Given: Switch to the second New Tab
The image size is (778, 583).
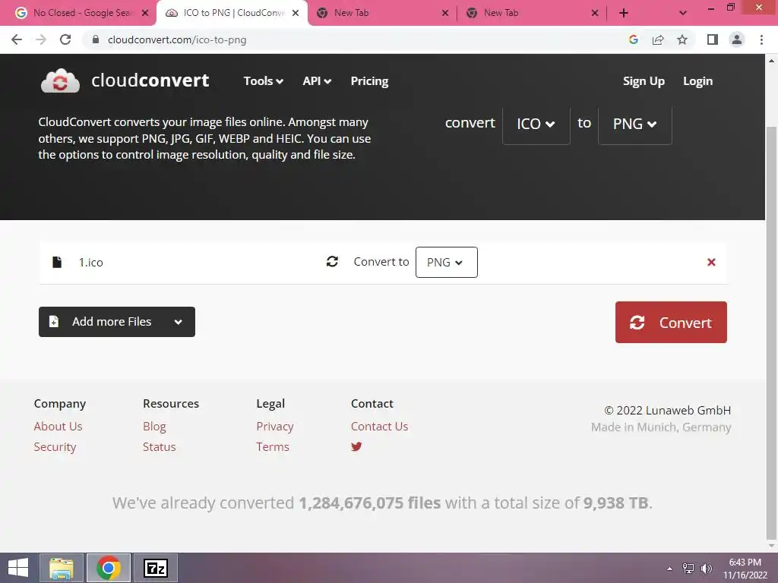Looking at the screenshot, I should click(x=532, y=13).
